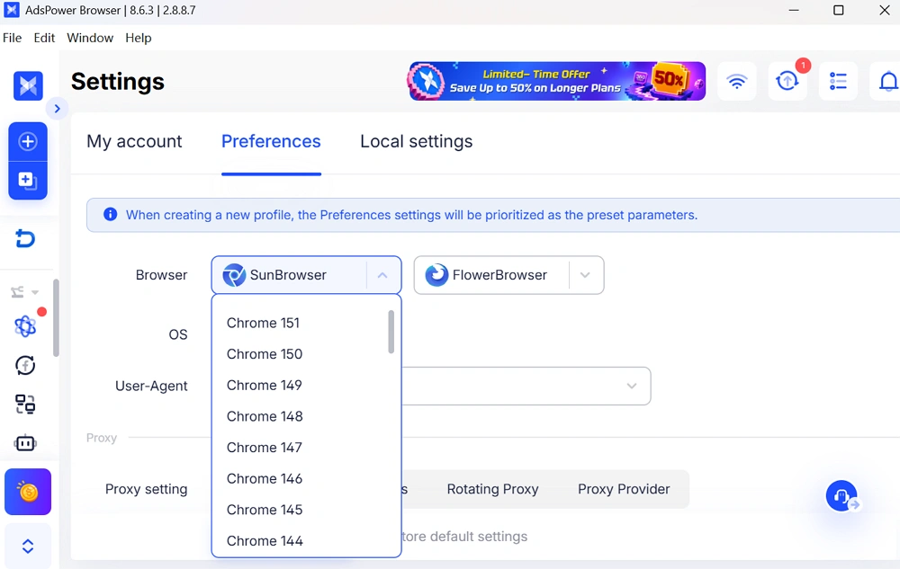Open the task list icon in header
This screenshot has width=900, height=569.
(x=838, y=82)
